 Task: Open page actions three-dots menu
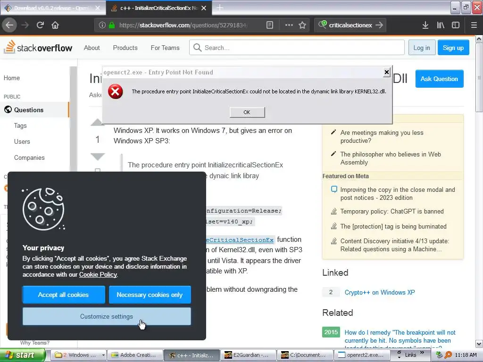pyautogui.click(x=289, y=25)
